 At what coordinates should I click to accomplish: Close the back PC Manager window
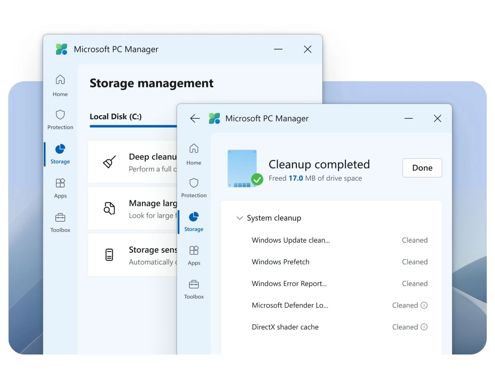pos(307,49)
